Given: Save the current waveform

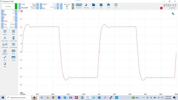Looking at the screenshot, I should click(101, 6).
